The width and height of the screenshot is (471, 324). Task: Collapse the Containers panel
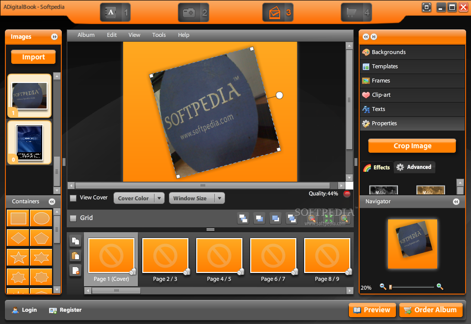click(x=52, y=202)
